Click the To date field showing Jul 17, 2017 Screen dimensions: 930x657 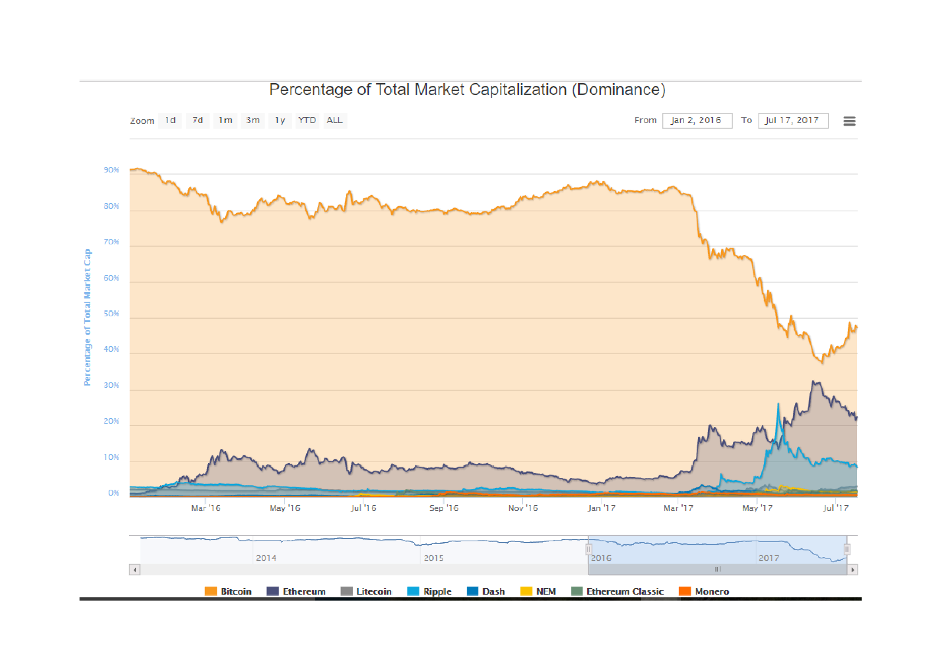793,120
